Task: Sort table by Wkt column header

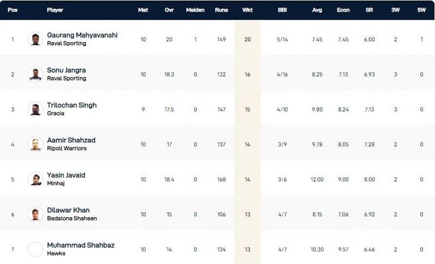Action: [247, 10]
